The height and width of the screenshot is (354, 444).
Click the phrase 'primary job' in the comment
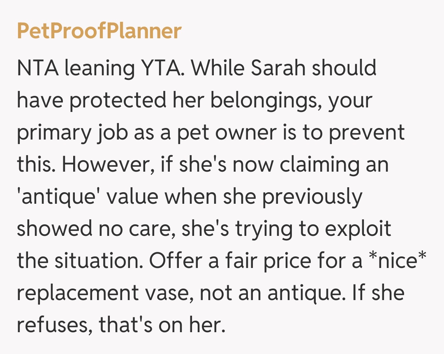(69, 133)
